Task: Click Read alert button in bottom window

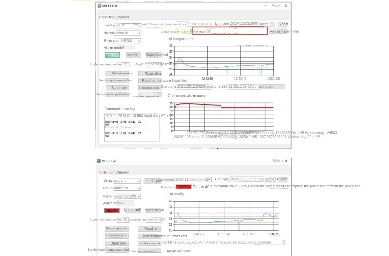Action: (150, 229)
